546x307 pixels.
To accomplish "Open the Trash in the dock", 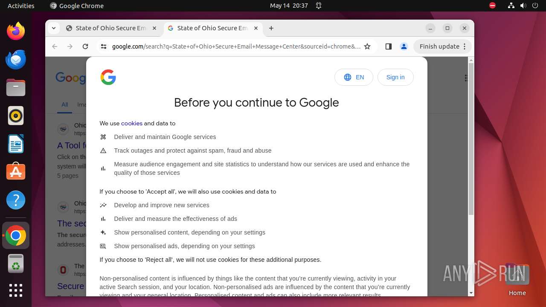I will click(x=16, y=264).
